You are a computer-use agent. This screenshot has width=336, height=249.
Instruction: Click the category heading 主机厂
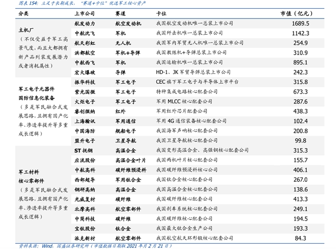tap(26, 30)
